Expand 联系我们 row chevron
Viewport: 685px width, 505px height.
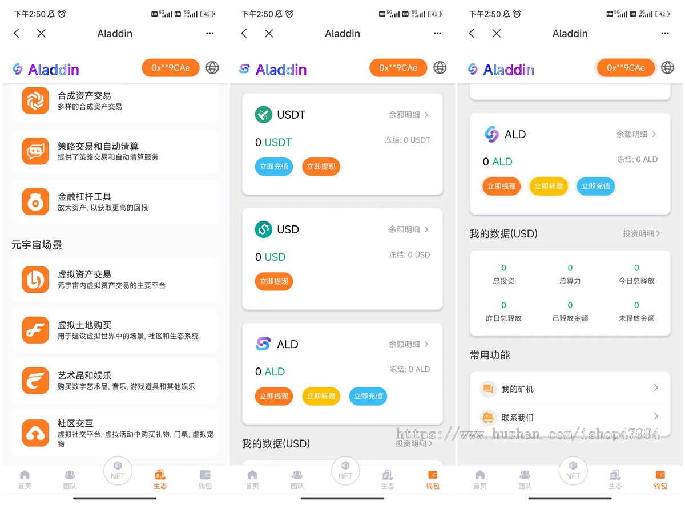[656, 416]
